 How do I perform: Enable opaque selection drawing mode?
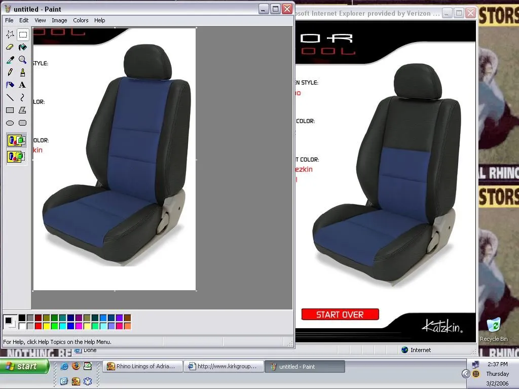click(16, 141)
